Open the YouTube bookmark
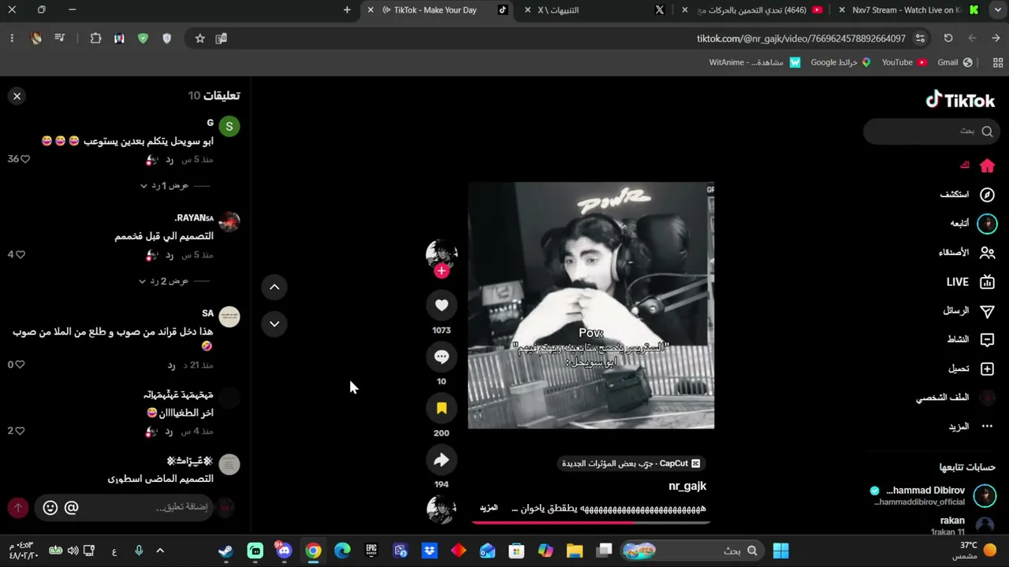1009x567 pixels. [904, 62]
